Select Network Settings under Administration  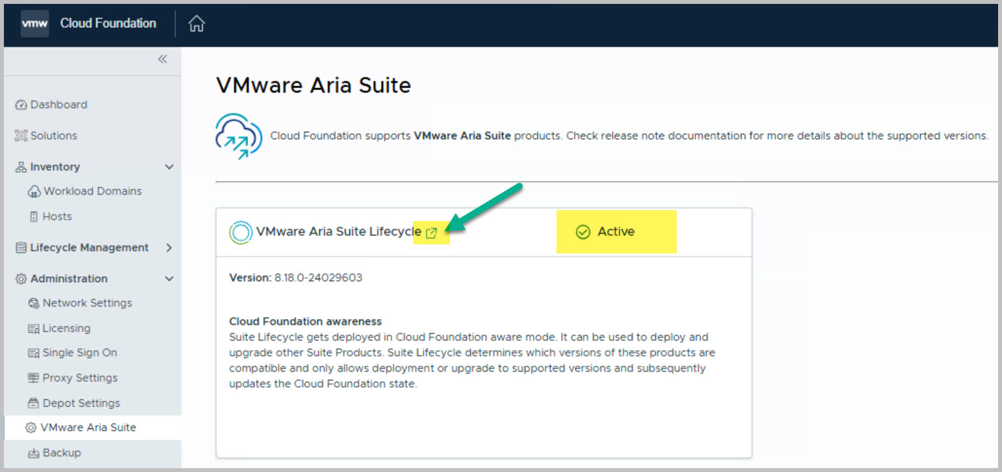pyautogui.click(x=87, y=303)
